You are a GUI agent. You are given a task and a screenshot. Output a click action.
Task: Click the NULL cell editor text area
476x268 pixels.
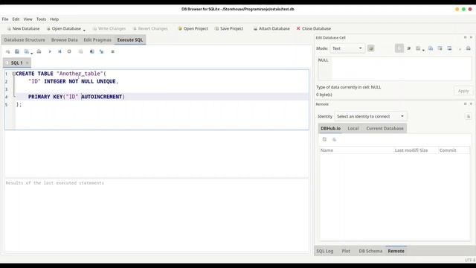click(x=395, y=68)
